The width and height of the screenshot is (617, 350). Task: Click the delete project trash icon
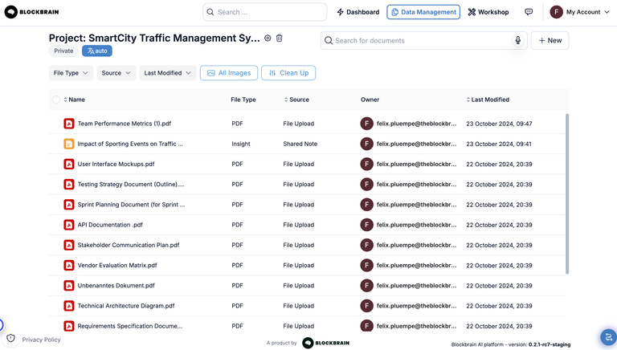point(280,39)
